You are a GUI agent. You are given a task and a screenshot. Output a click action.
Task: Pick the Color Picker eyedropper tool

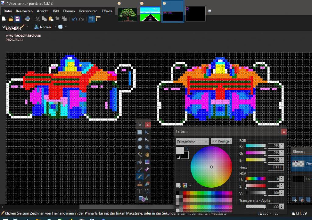click(147, 176)
